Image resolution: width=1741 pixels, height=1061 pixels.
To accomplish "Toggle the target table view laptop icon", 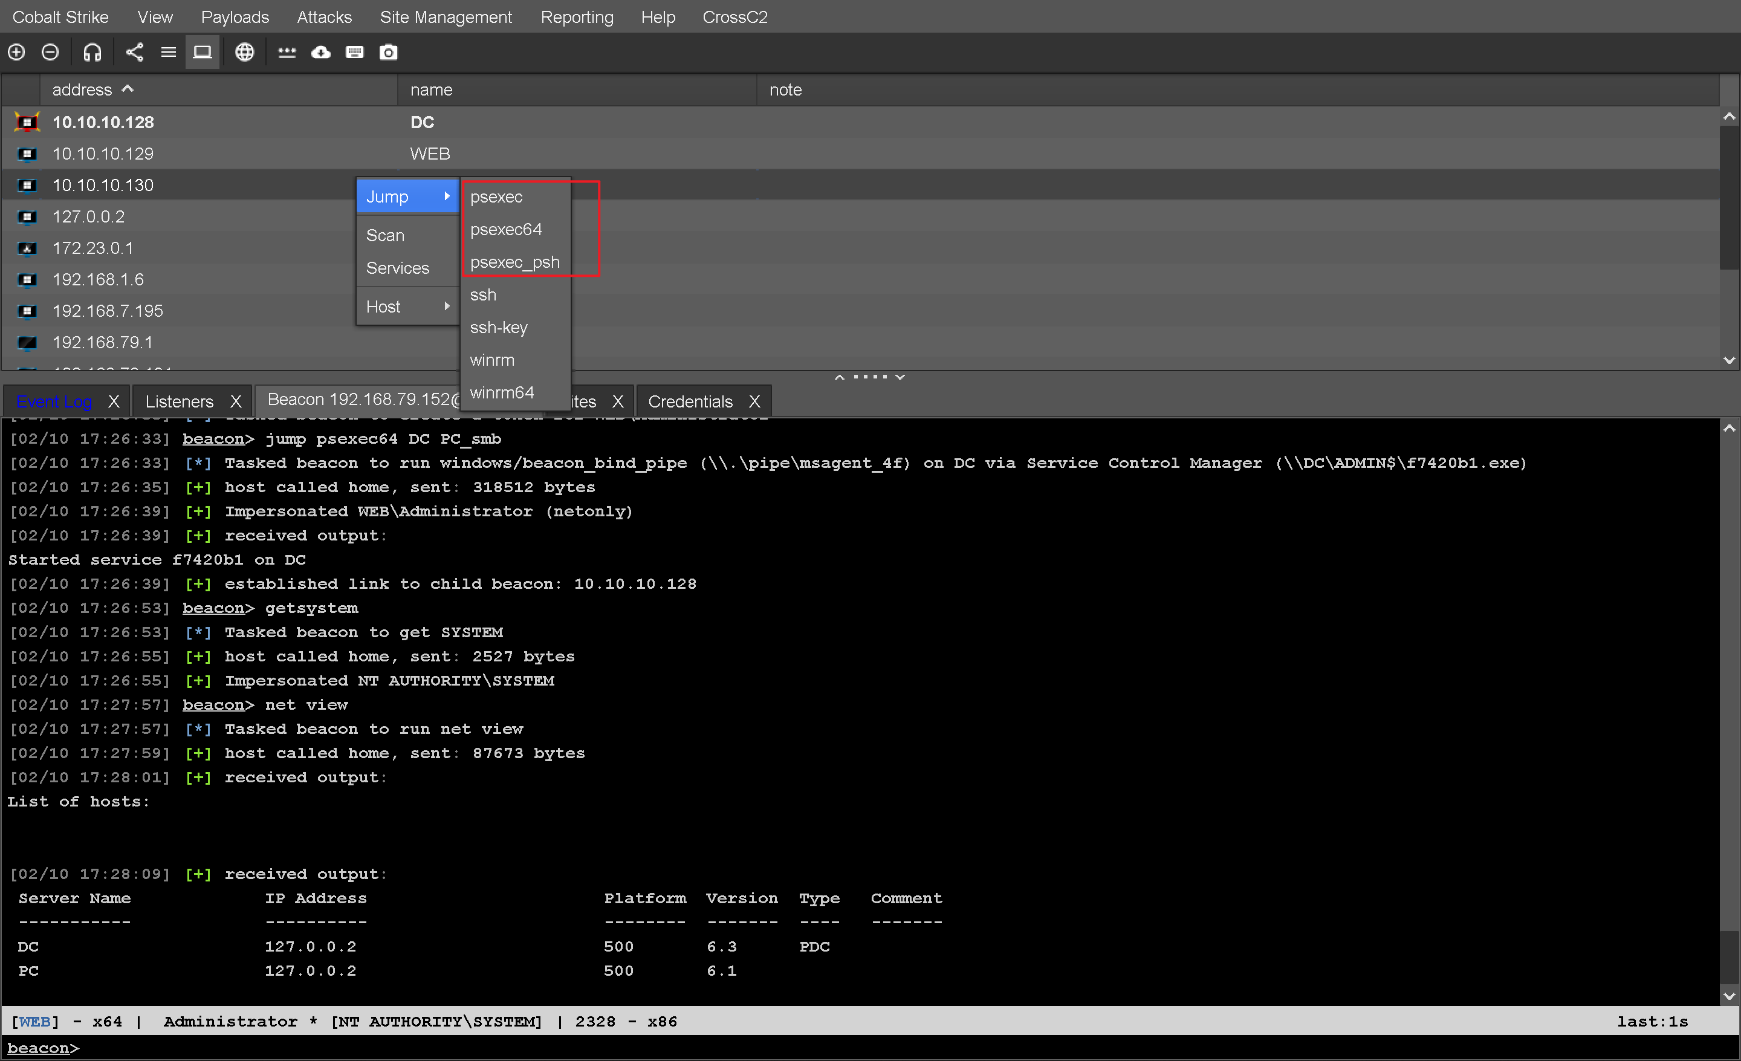I will point(203,52).
